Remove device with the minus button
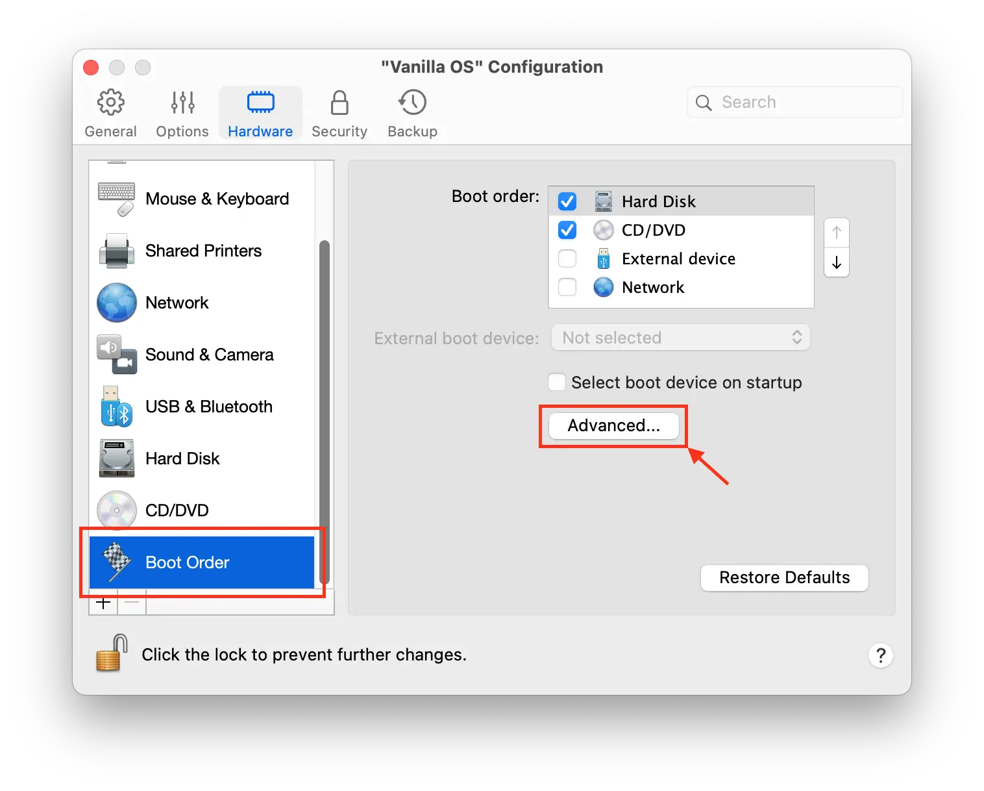The image size is (984, 791). point(132,603)
